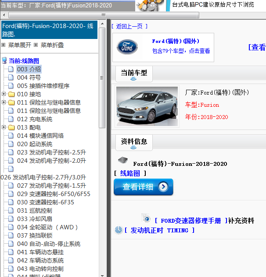Image resolution: width=266 pixels, height=277 pixels.
Task: Click the sidebar title Ford(福特)-Fusion-2018-2020-线路图
Action: (49, 30)
